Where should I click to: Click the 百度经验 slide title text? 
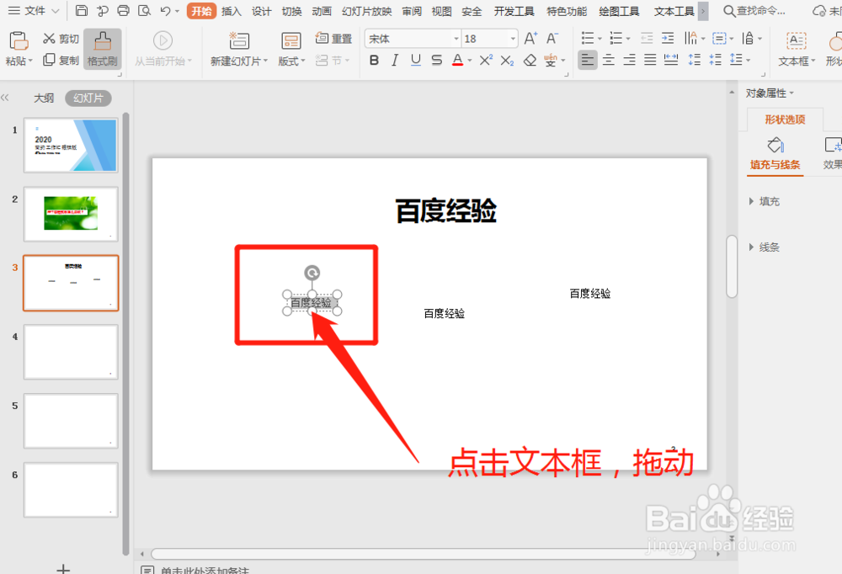coord(446,210)
